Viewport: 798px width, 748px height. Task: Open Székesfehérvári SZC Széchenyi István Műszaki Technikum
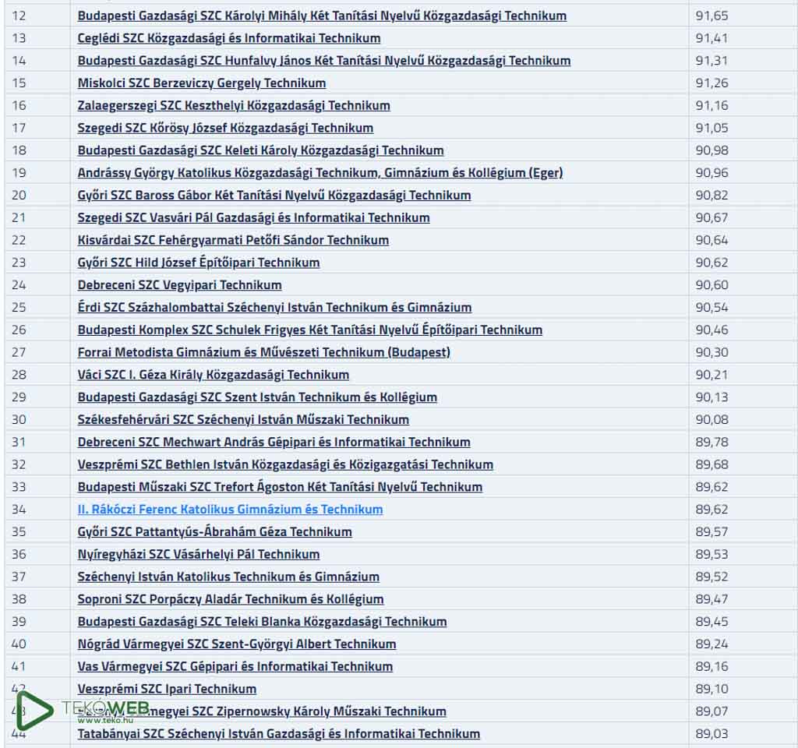(243, 418)
